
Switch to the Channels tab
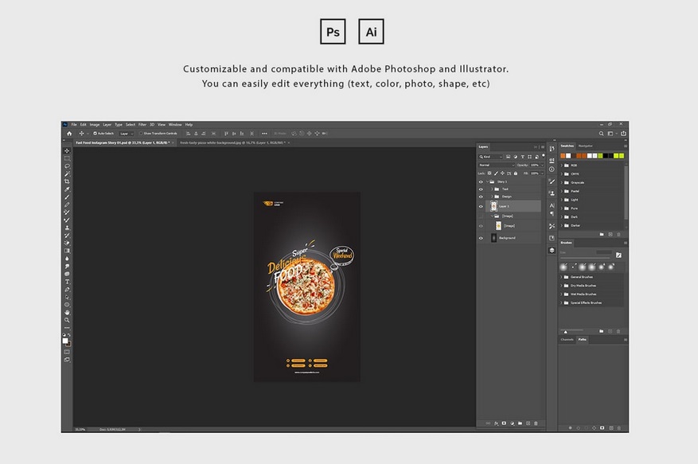click(x=567, y=339)
